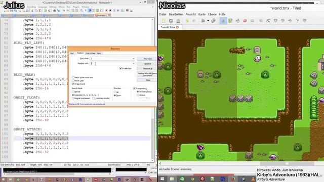This screenshot has height=182, width=324.
Task: Select the Rectangular Select tool in Tiled
Action: tap(252, 21)
